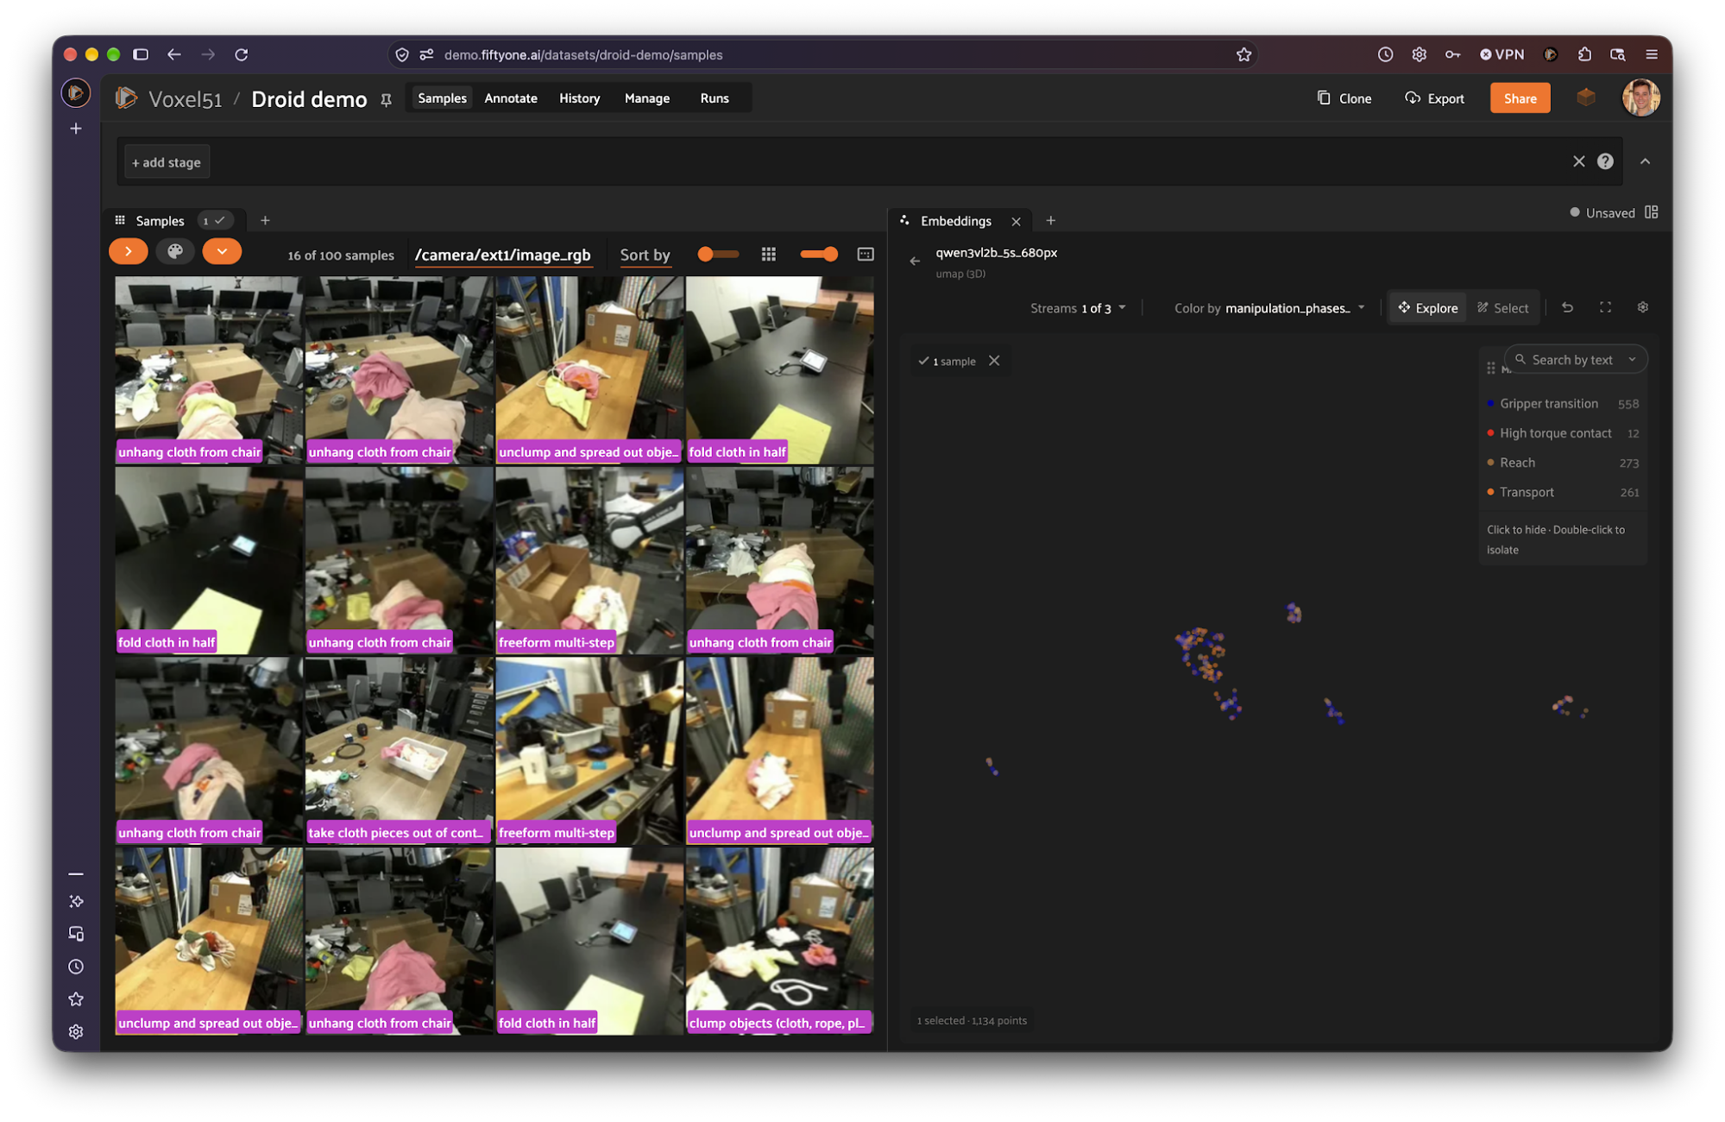1725x1122 pixels.
Task: Click the Export button
Action: point(1434,98)
